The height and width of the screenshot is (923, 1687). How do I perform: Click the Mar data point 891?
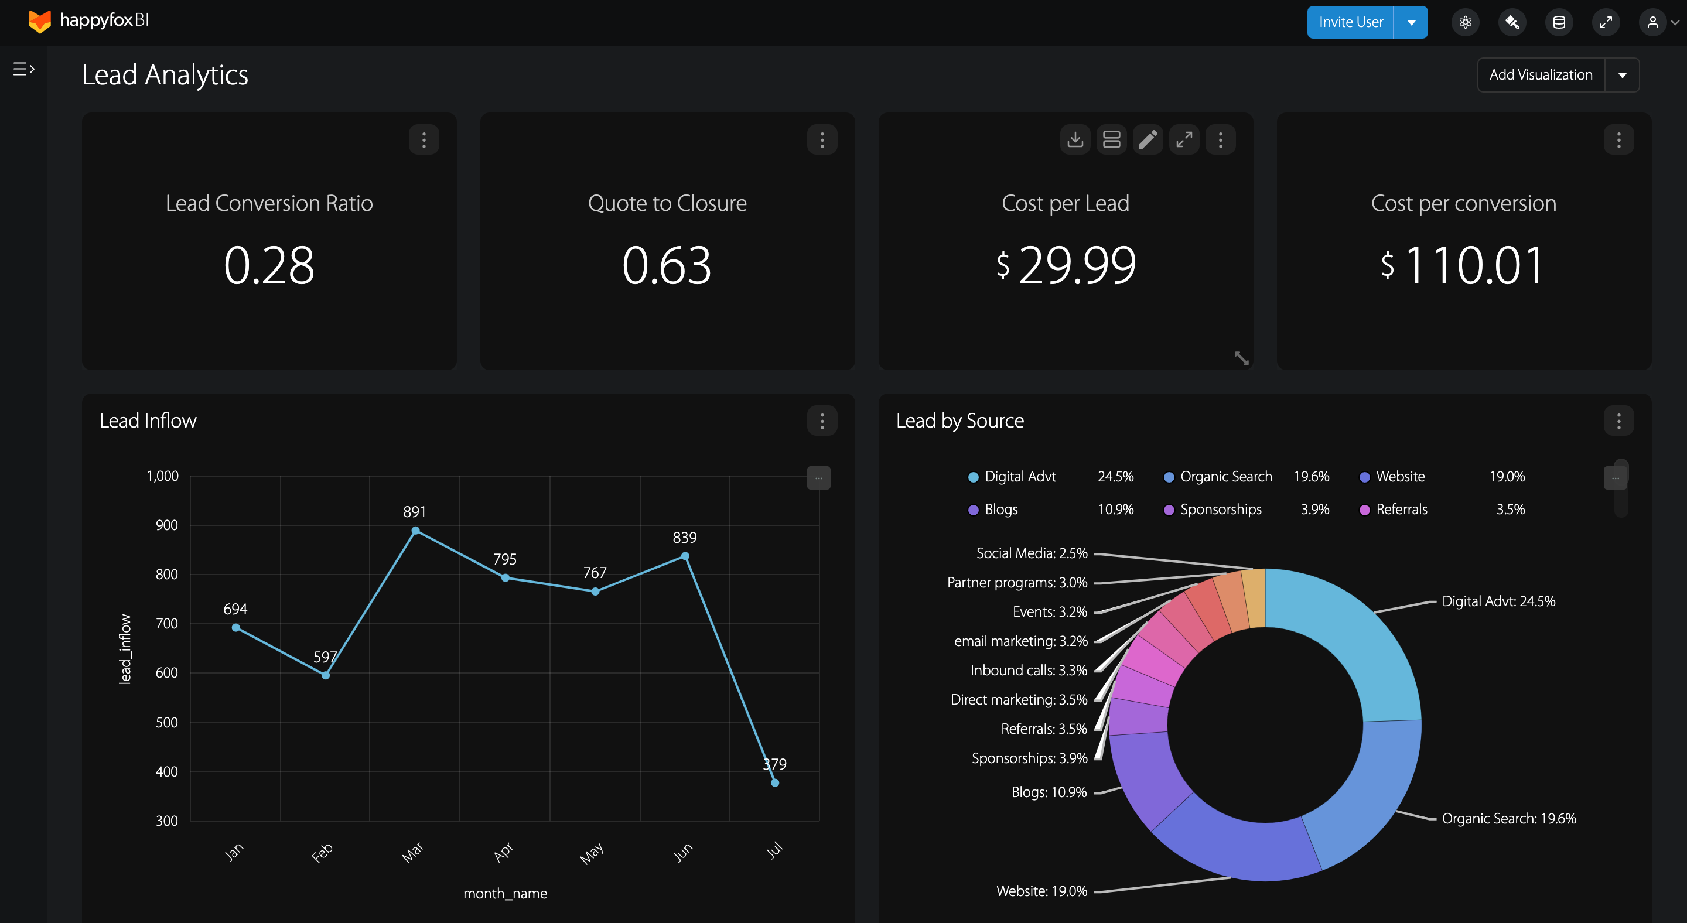tap(415, 530)
